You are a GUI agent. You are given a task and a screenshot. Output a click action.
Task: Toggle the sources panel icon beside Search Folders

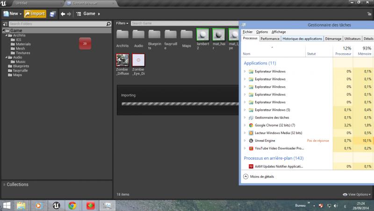[5, 24]
